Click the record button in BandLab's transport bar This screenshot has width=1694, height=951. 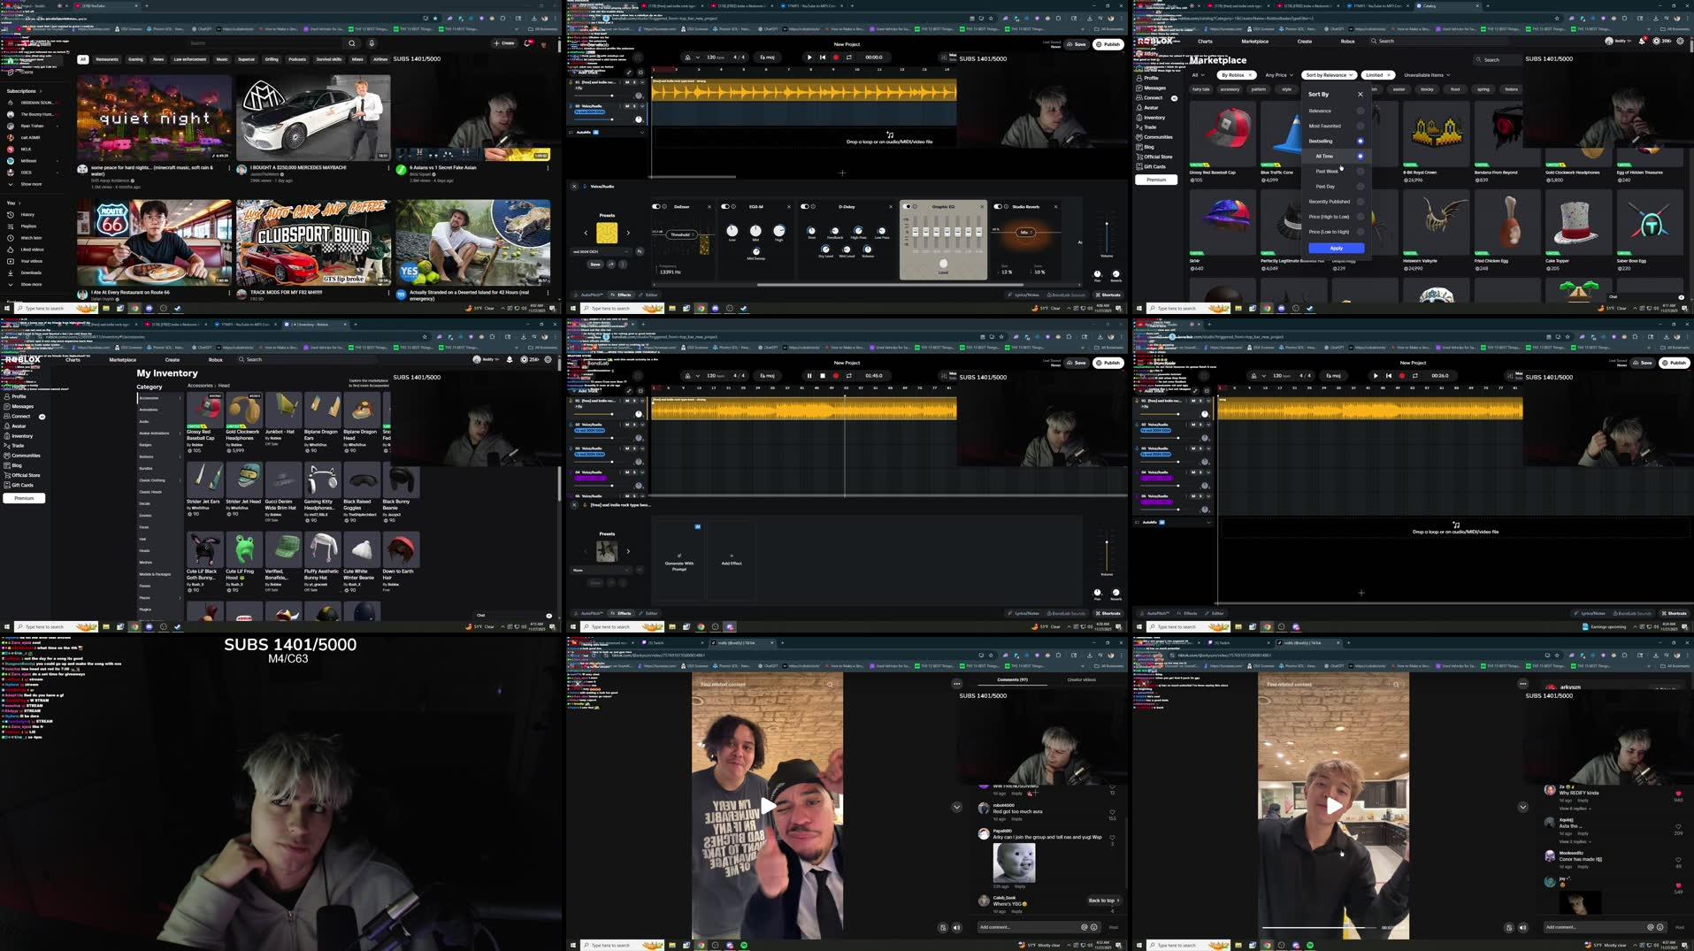[x=834, y=58]
